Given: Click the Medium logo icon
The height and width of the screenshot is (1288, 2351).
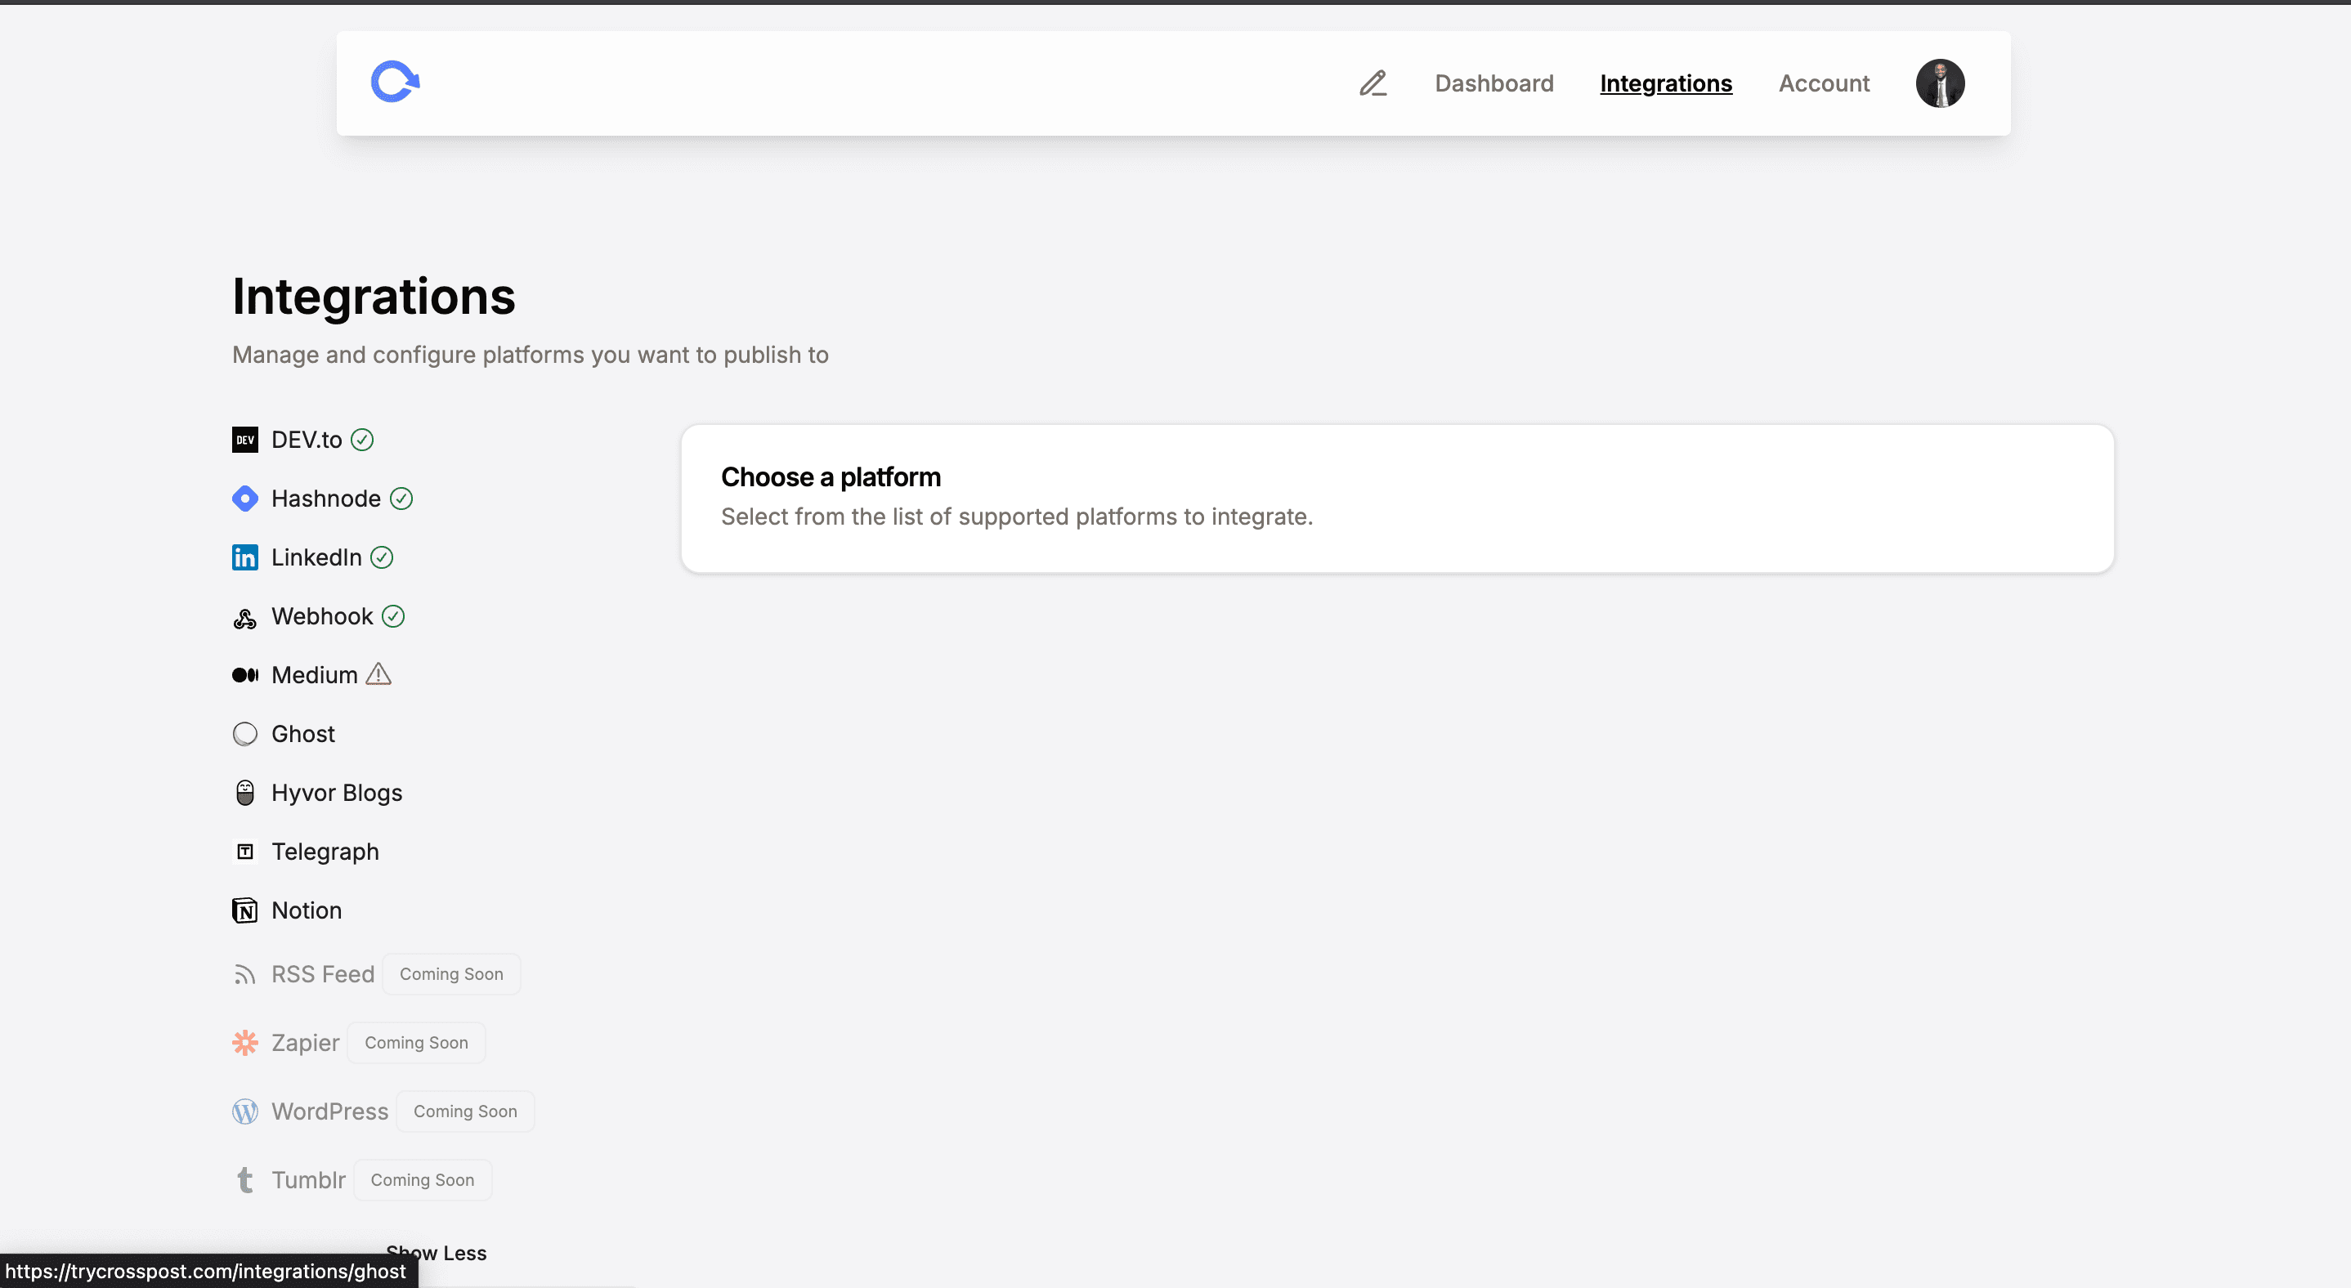Looking at the screenshot, I should [244, 675].
